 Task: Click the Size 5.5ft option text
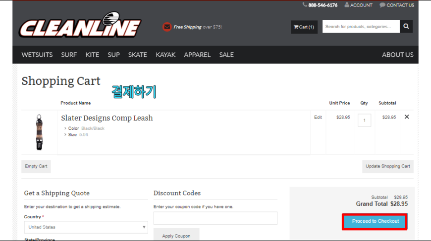click(78, 134)
